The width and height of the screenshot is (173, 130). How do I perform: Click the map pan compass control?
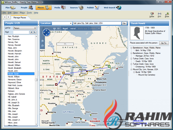click(46, 32)
